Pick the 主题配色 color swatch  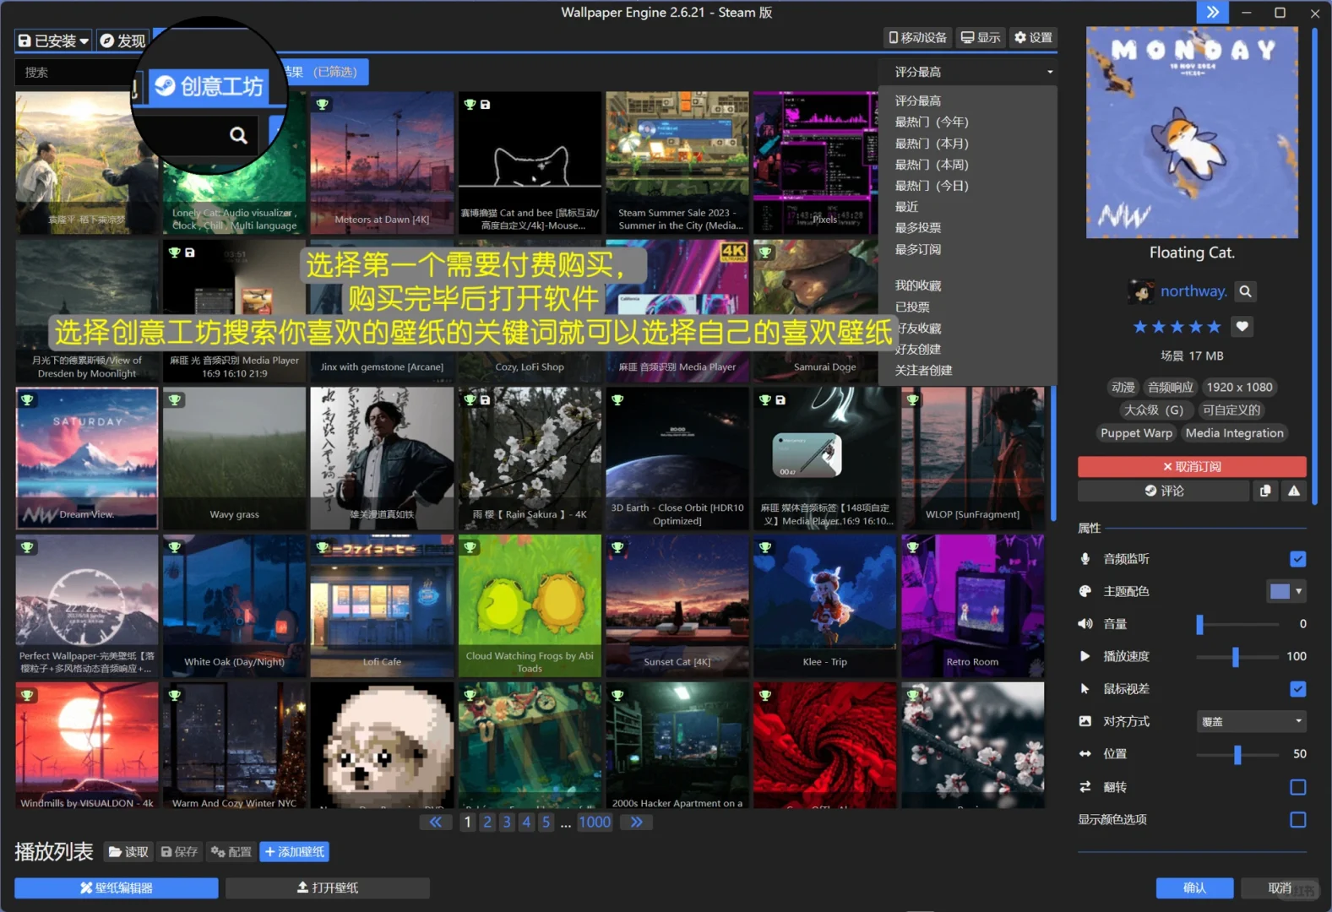coord(1280,591)
